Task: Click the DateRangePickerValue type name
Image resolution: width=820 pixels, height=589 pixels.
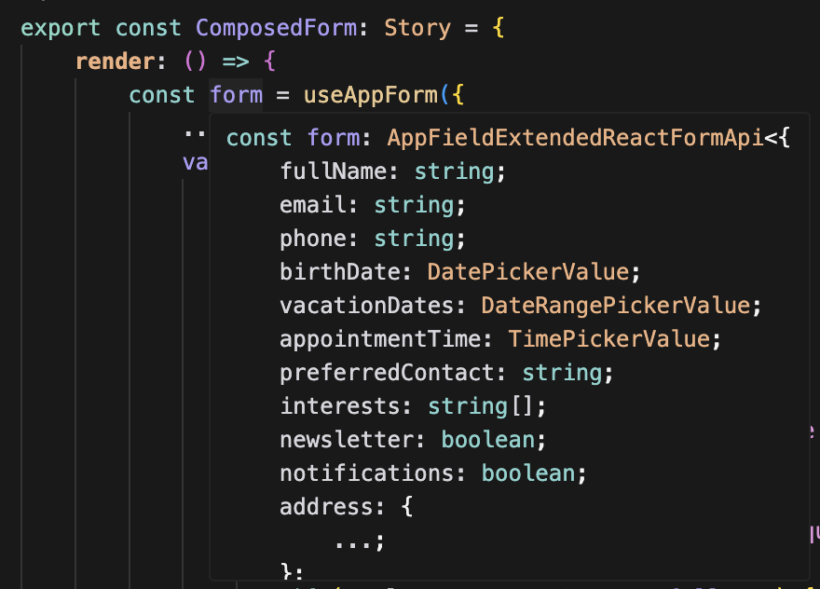Action: [615, 306]
